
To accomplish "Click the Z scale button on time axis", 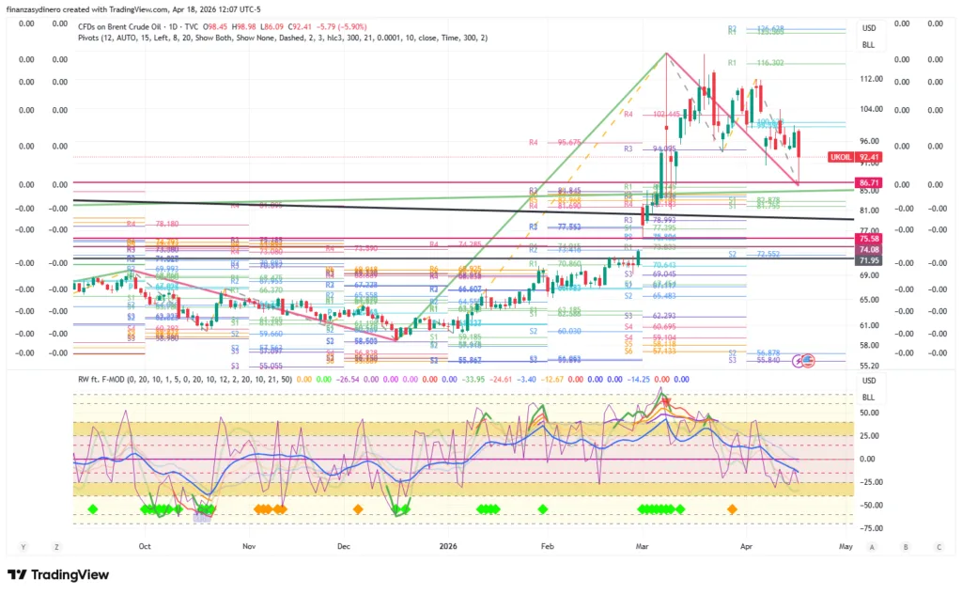I will [x=56, y=546].
